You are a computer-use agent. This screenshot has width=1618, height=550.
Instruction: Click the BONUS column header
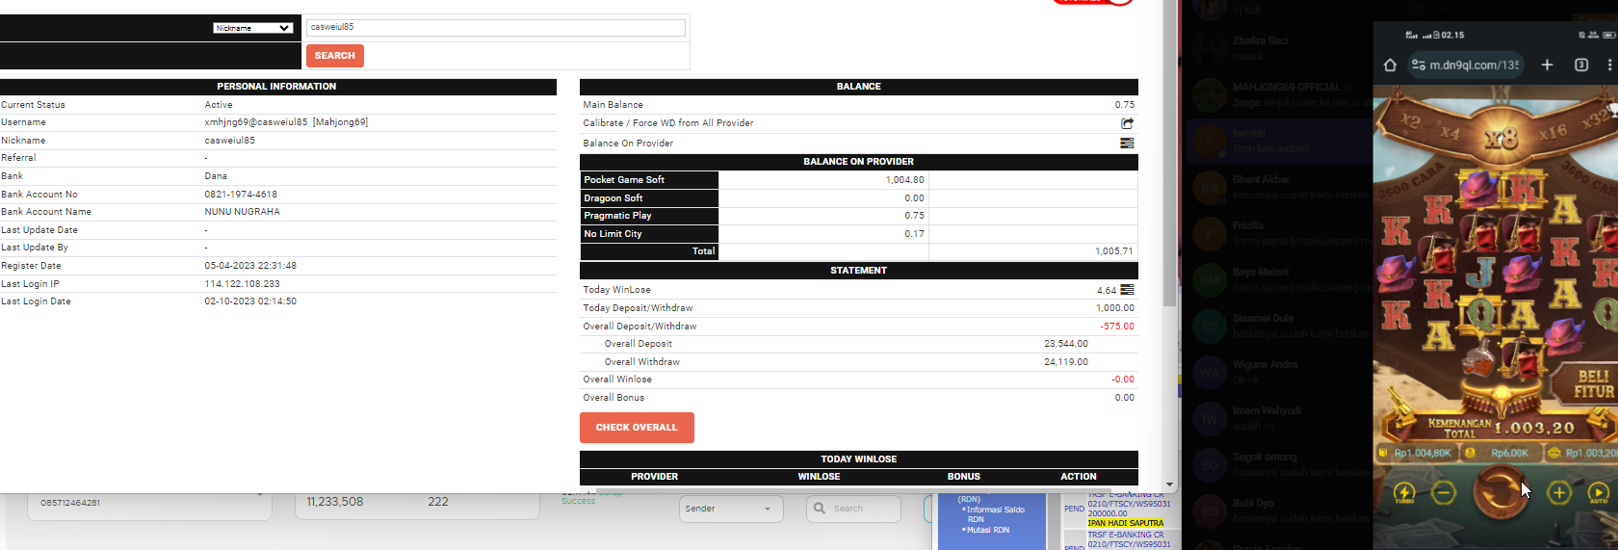coord(964,477)
